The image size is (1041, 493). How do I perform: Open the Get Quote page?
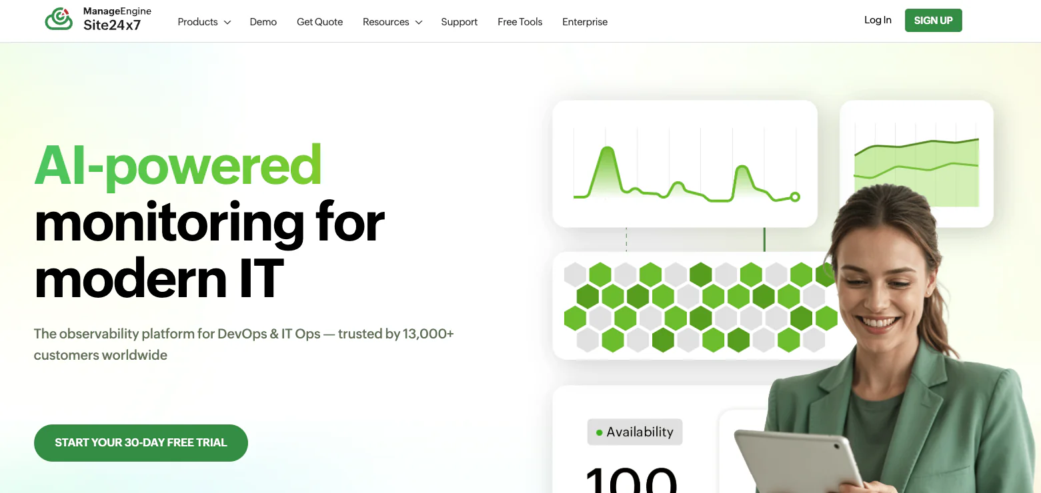coord(320,22)
